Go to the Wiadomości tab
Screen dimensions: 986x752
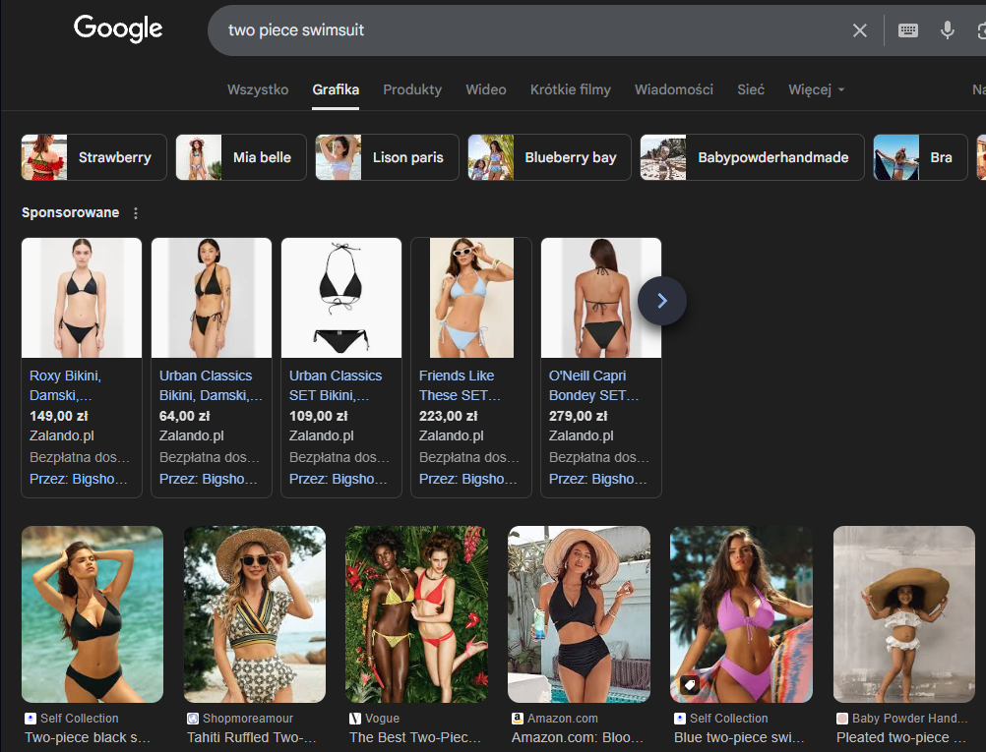pos(673,89)
